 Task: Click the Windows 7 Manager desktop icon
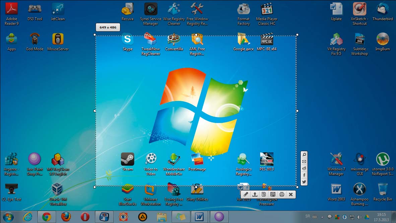(x=336, y=164)
